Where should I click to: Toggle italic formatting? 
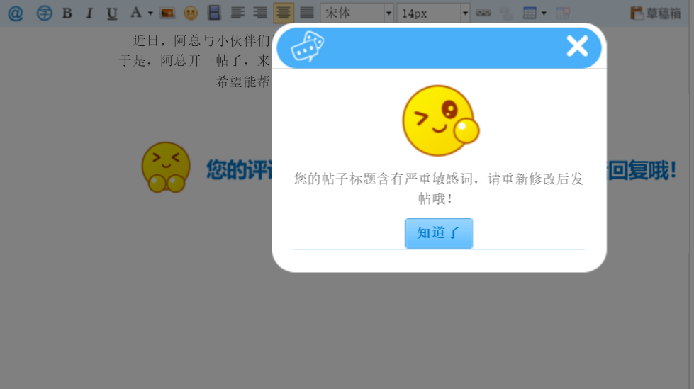click(x=89, y=13)
